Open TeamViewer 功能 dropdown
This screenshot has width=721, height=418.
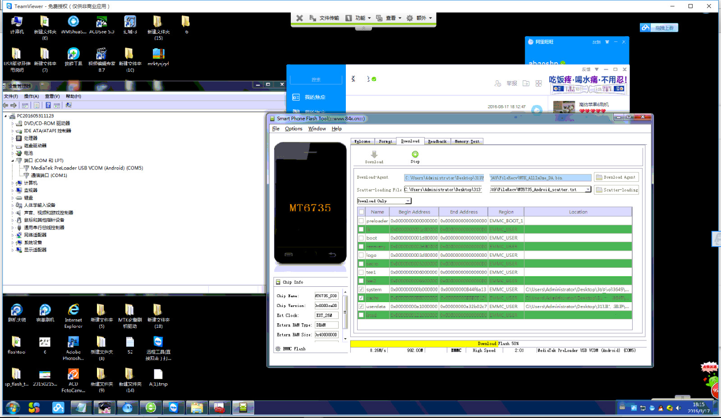[358, 18]
